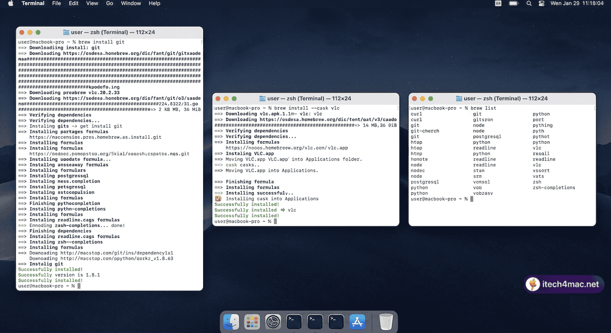The image size is (611, 333).
Task: Close the brew list Terminal window
Action: [414, 99]
